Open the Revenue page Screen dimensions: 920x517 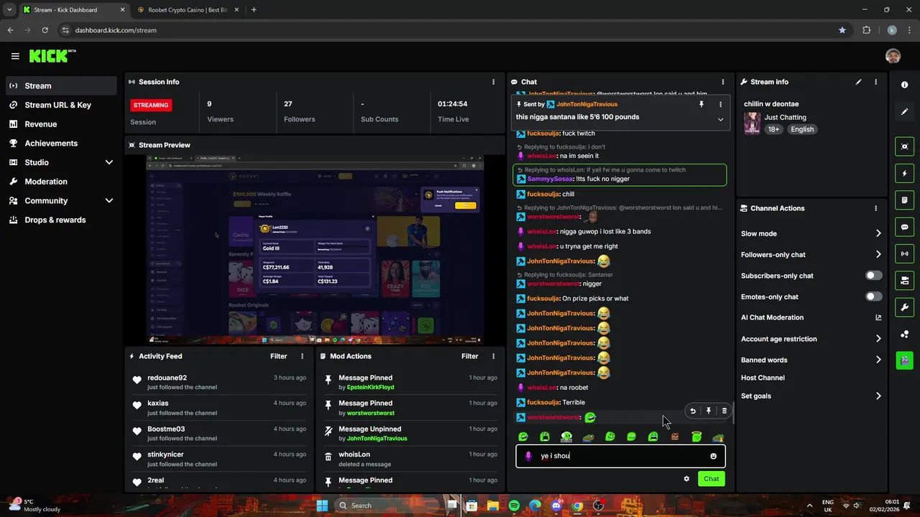[x=61, y=124]
